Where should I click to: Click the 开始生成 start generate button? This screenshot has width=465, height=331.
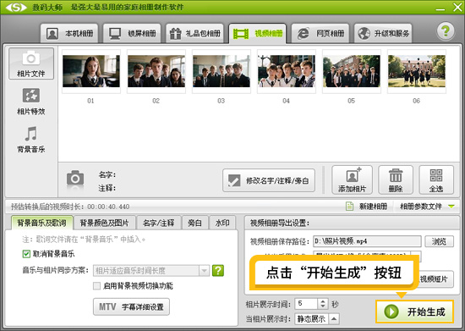click(415, 312)
